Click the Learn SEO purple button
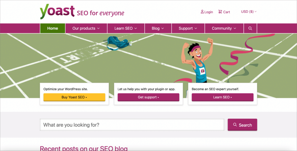 click(x=222, y=97)
